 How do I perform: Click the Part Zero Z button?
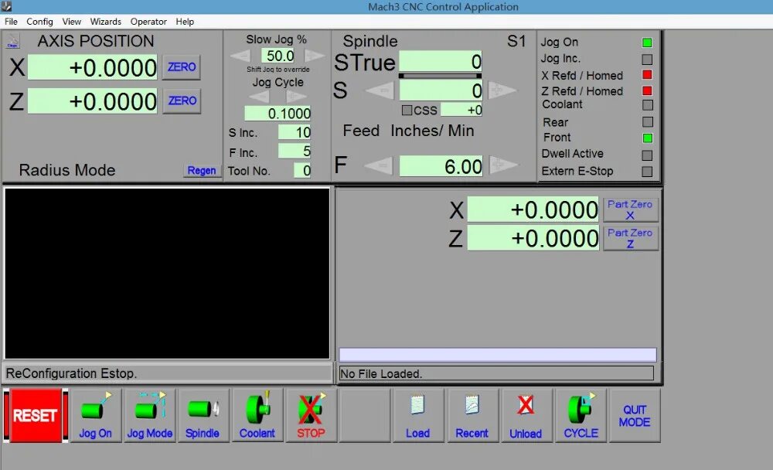pos(630,238)
